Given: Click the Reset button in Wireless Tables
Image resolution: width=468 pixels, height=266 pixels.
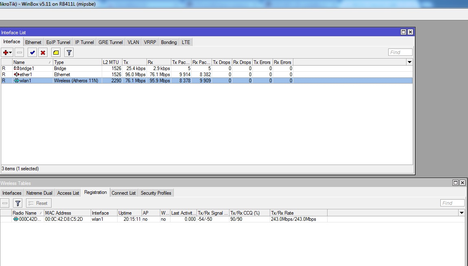Looking at the screenshot, I should click(x=39, y=203).
